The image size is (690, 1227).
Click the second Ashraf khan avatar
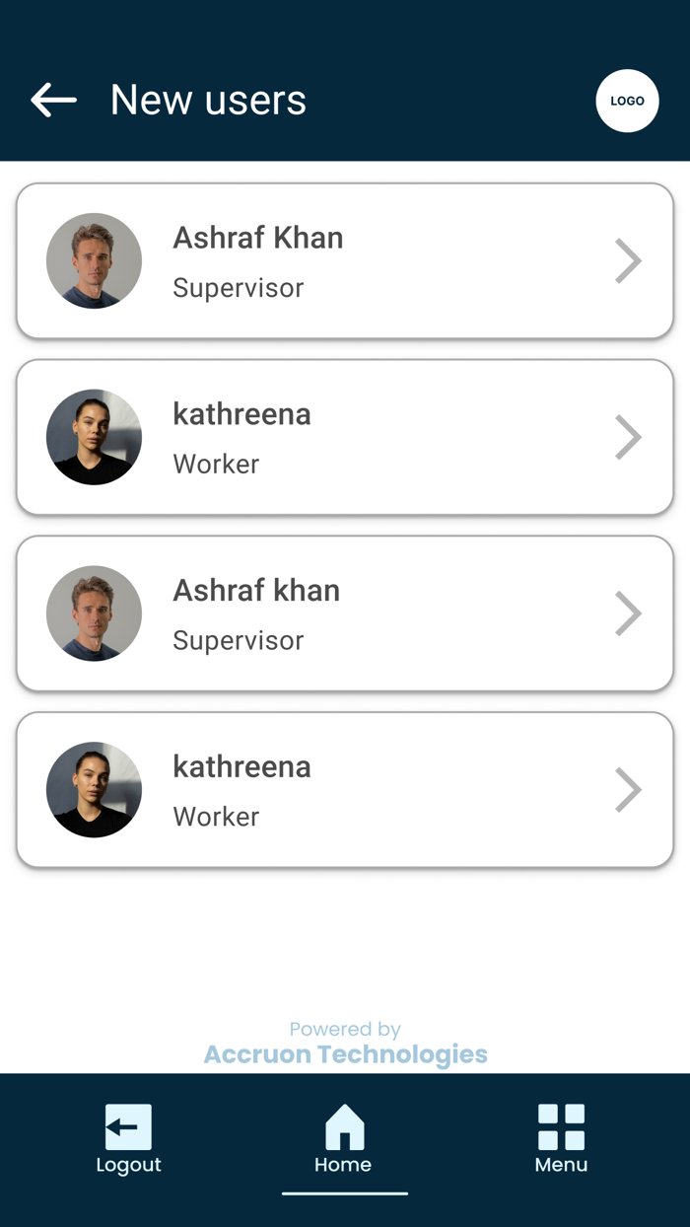click(x=94, y=613)
